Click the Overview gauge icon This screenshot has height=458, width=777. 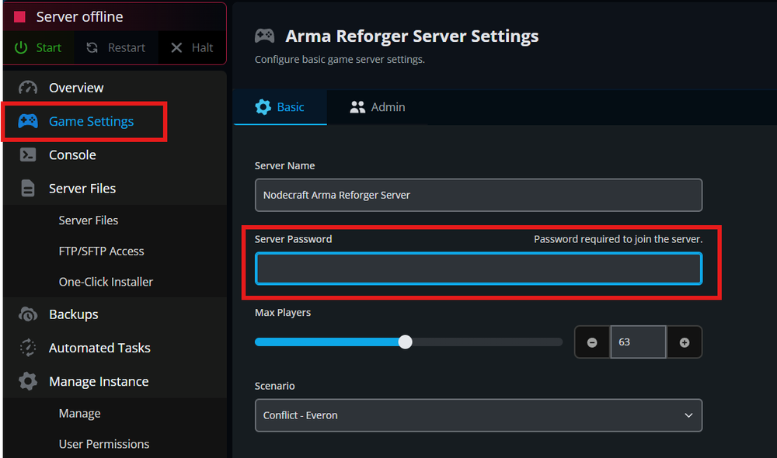[x=28, y=88]
